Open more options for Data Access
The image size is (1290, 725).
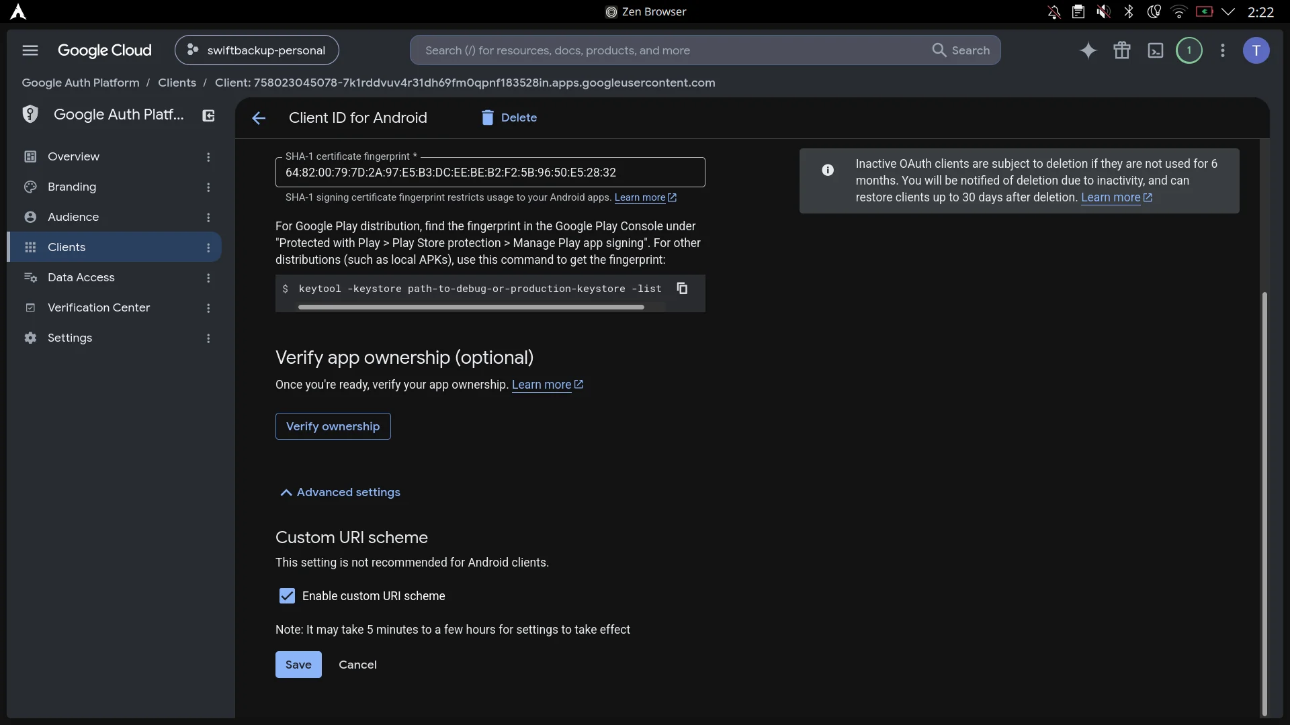208,278
